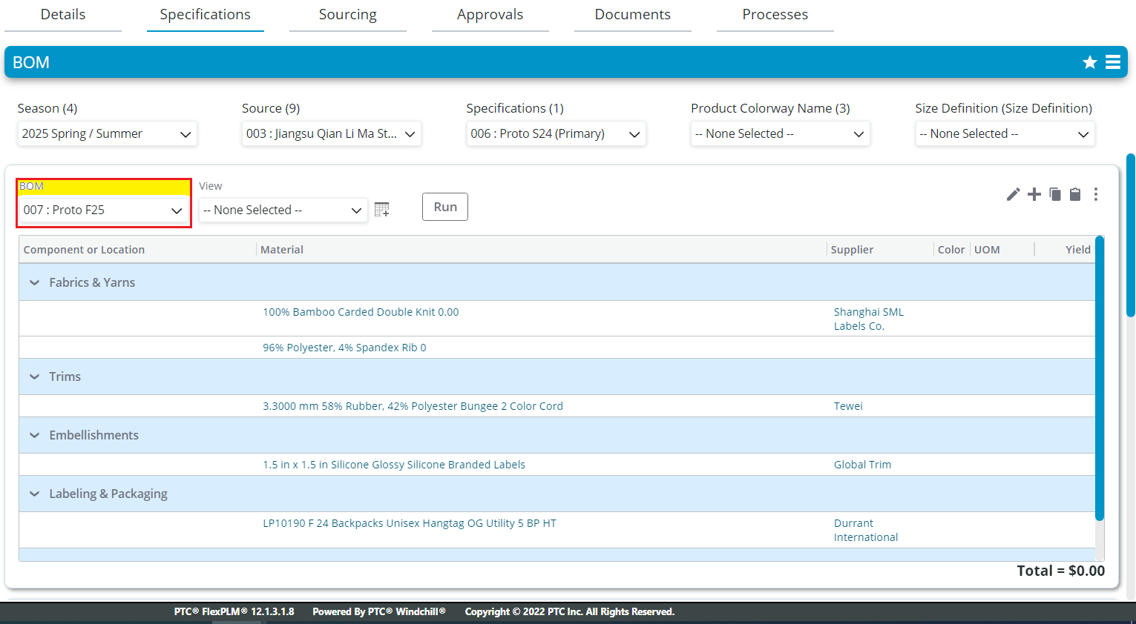This screenshot has width=1136, height=624.
Task: Switch to the Documents tab
Action: point(633,15)
